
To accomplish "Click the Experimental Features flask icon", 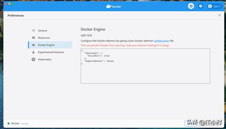I will click(34, 52).
